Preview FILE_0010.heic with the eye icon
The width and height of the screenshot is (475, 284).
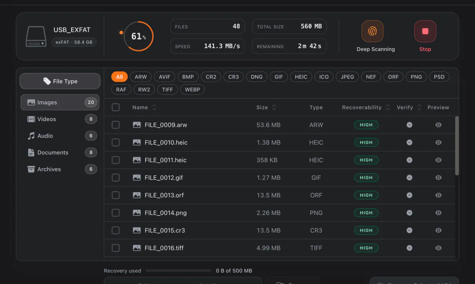click(438, 142)
